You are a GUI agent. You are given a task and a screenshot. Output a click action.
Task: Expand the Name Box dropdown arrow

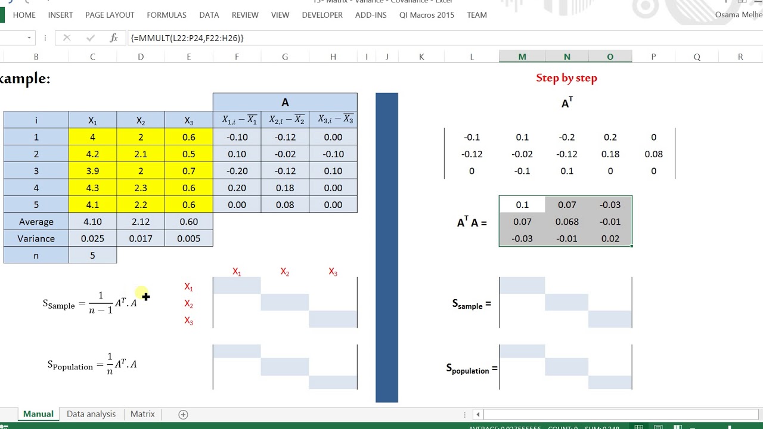pos(29,38)
